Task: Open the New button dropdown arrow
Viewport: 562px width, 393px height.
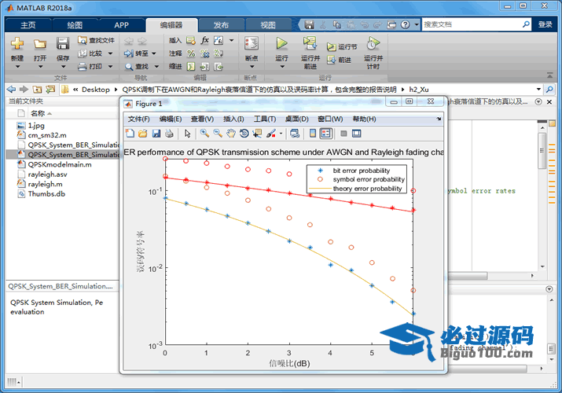Action: point(17,67)
